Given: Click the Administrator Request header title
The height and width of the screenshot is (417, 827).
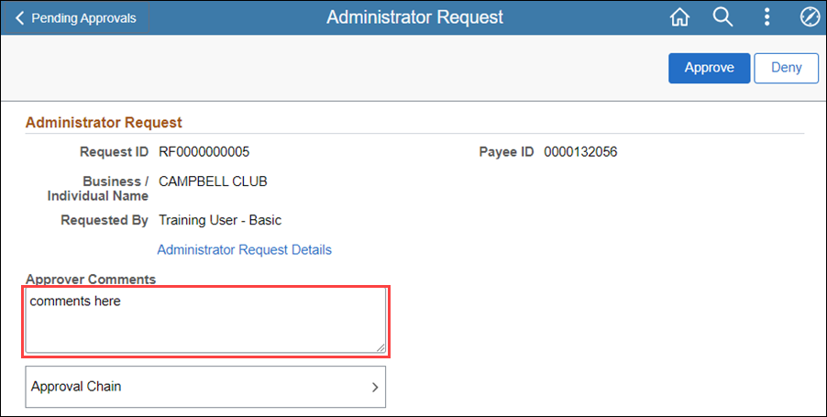Looking at the screenshot, I should pos(414,17).
